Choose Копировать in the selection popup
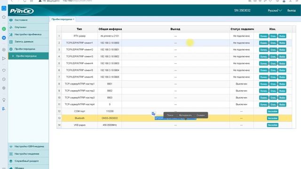Viewport: 301px width, 169px height. pos(185,115)
